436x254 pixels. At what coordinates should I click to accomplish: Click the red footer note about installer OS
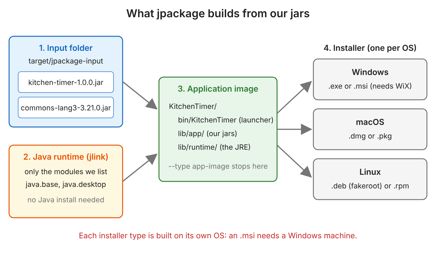click(218, 236)
